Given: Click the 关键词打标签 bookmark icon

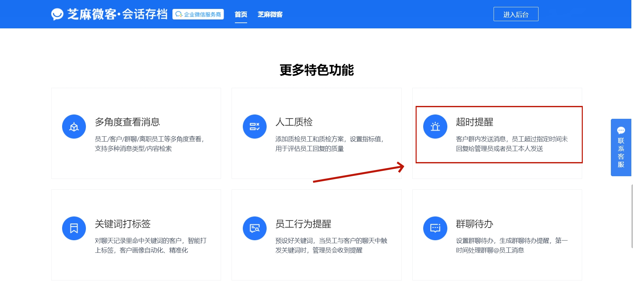Looking at the screenshot, I should click(74, 228).
